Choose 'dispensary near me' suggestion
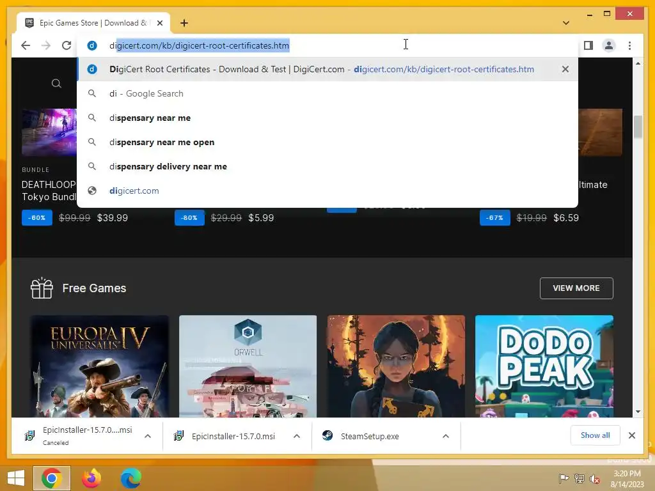The image size is (655, 491). pos(327,118)
